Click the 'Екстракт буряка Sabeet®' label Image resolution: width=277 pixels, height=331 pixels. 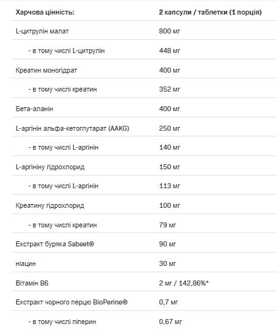[55, 244]
